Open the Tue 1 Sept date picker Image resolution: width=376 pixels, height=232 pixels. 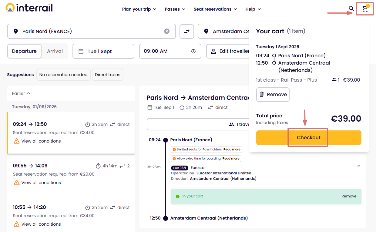pyautogui.click(x=103, y=51)
